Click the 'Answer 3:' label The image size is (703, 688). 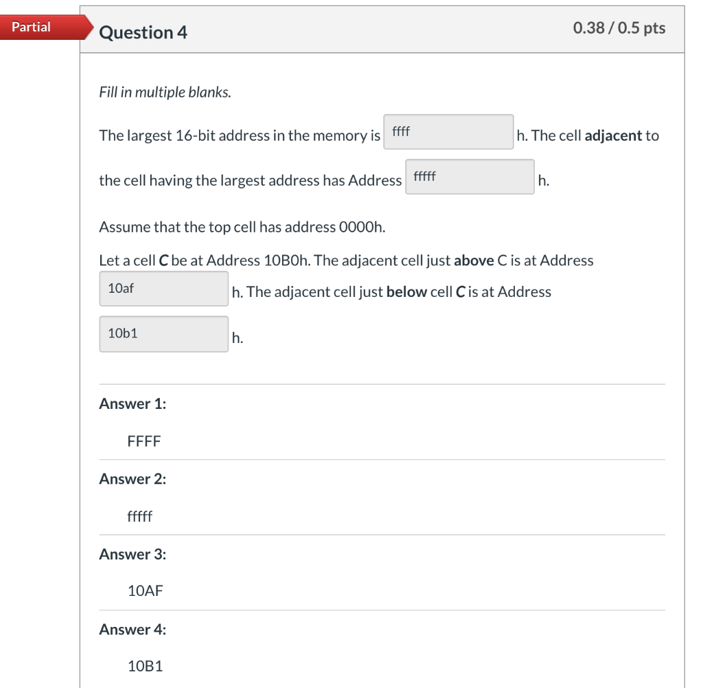[x=132, y=554]
